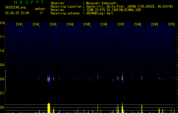
Task: Click the tall echo streak before 2246
Action: (x=98, y=76)
